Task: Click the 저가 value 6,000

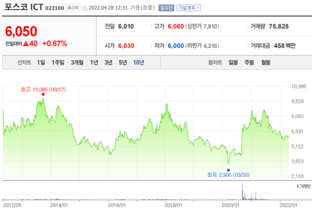Action: pyautogui.click(x=175, y=46)
